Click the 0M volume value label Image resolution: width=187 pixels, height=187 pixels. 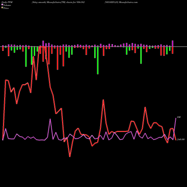tap(179, 117)
